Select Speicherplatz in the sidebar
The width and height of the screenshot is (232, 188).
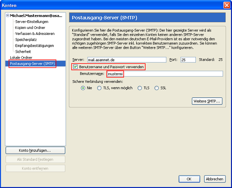tap(26, 40)
